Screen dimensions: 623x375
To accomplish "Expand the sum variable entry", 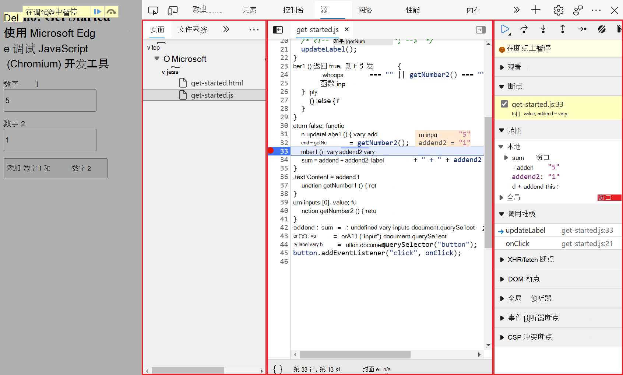I will [x=506, y=158].
